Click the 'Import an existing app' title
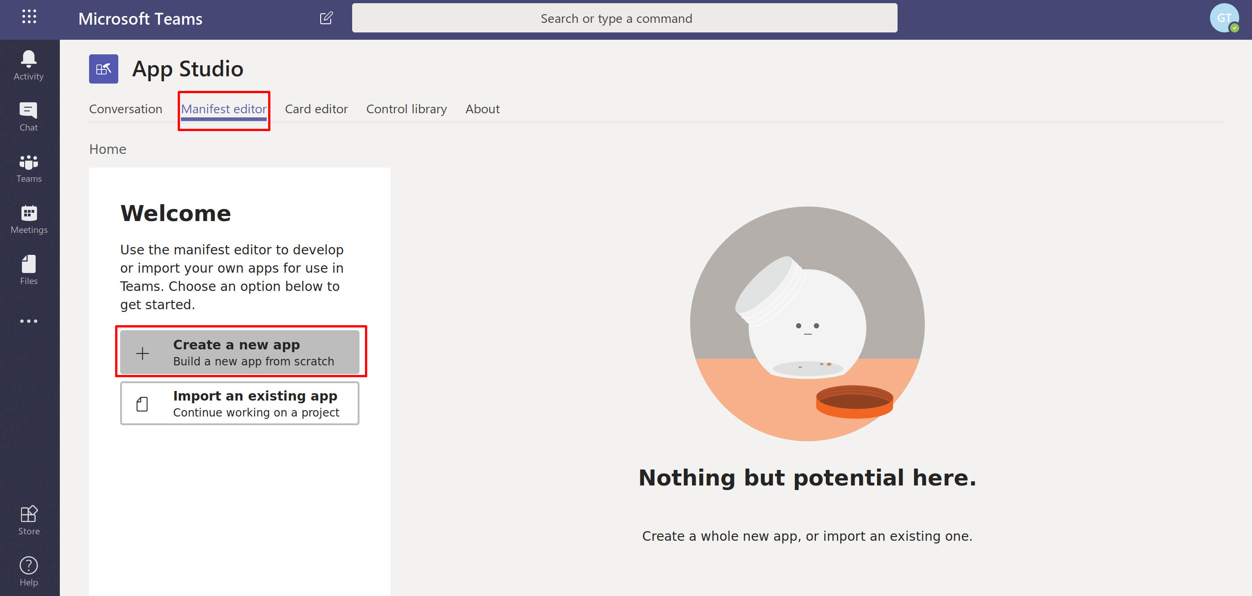Image resolution: width=1252 pixels, height=596 pixels. [x=255, y=396]
